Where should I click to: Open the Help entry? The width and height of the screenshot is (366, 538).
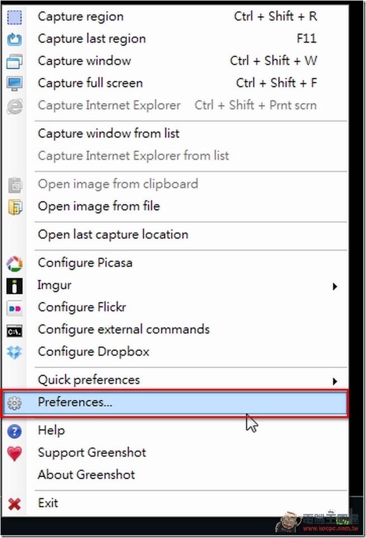(51, 430)
